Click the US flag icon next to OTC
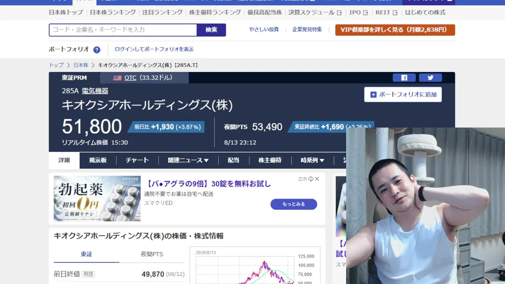The height and width of the screenshot is (284, 505). tap(117, 78)
